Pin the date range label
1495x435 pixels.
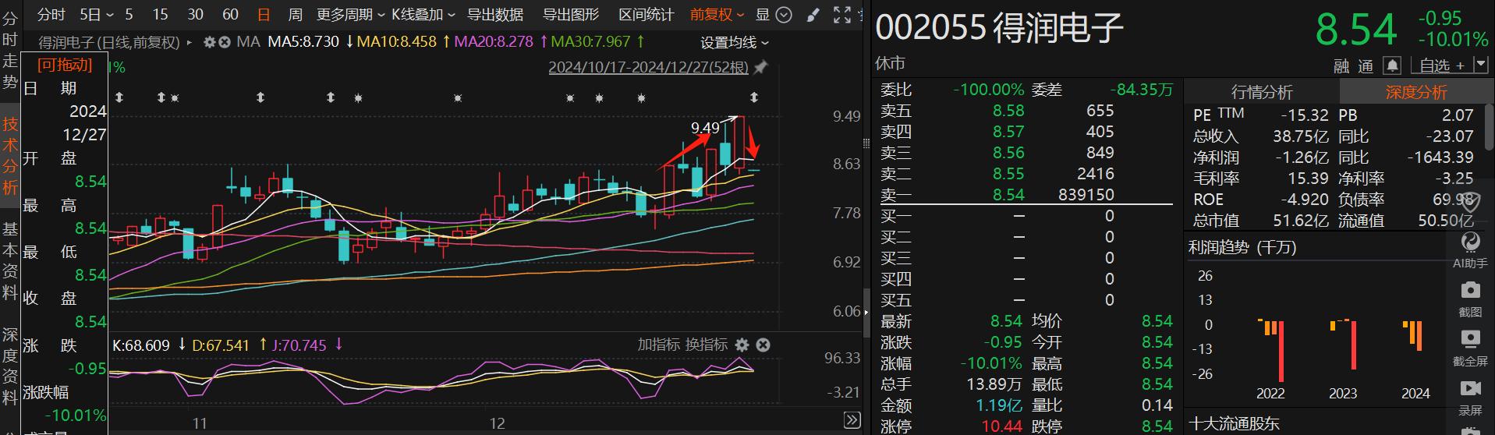[761, 68]
